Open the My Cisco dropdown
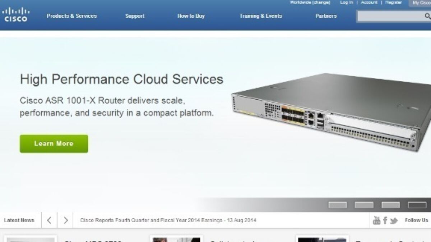 pyautogui.click(x=421, y=3)
